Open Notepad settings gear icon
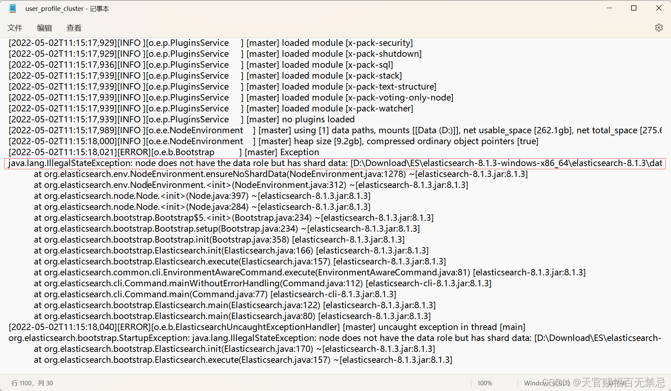This screenshot has width=671, height=391. [659, 28]
